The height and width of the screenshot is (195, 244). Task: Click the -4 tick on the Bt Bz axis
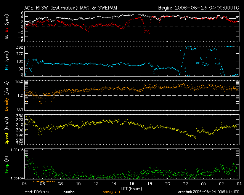[x=20, y=37]
